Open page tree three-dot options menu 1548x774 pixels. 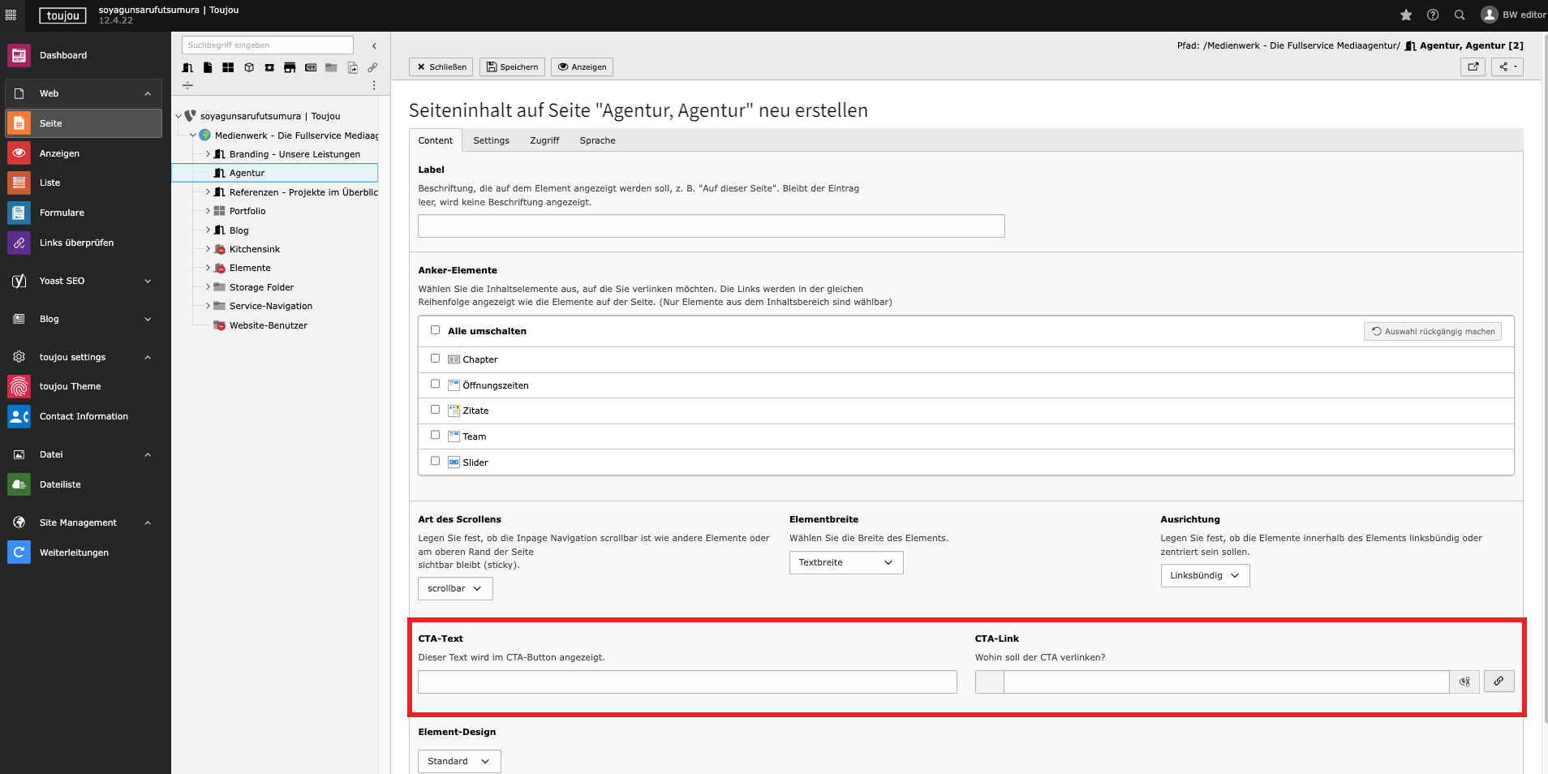(374, 85)
